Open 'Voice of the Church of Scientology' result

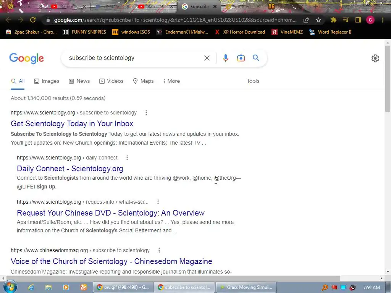pyautogui.click(x=111, y=261)
